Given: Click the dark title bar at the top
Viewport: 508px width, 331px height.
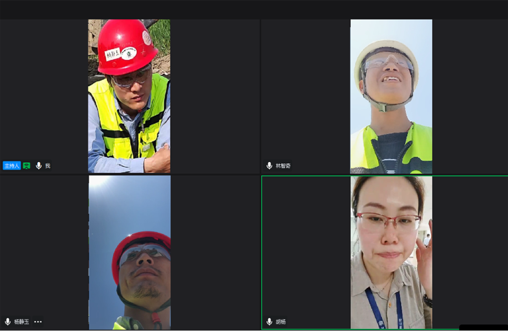Looking at the screenshot, I should 254,9.
